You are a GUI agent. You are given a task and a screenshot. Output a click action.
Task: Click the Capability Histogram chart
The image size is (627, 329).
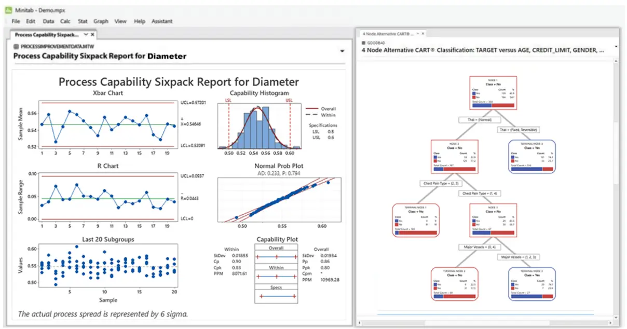tap(258, 125)
